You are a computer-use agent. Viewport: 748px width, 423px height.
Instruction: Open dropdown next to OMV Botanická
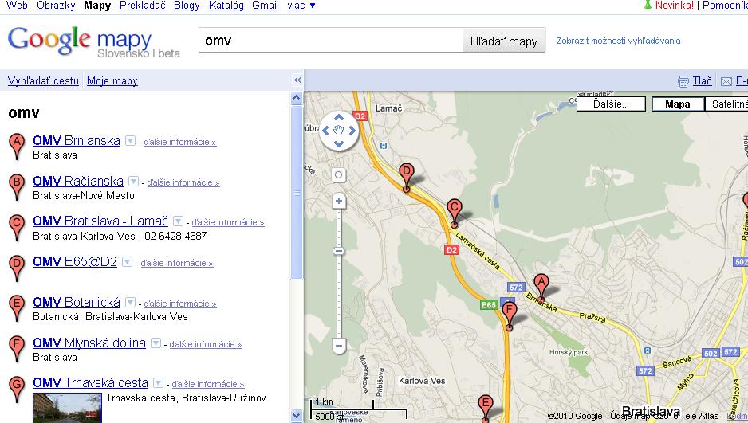(130, 303)
